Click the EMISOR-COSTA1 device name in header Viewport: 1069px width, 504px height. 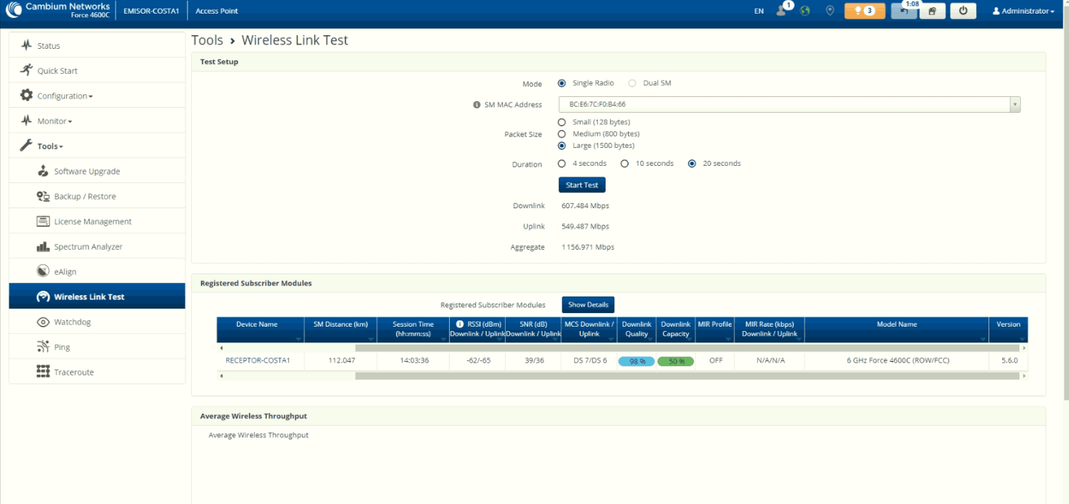(x=151, y=11)
